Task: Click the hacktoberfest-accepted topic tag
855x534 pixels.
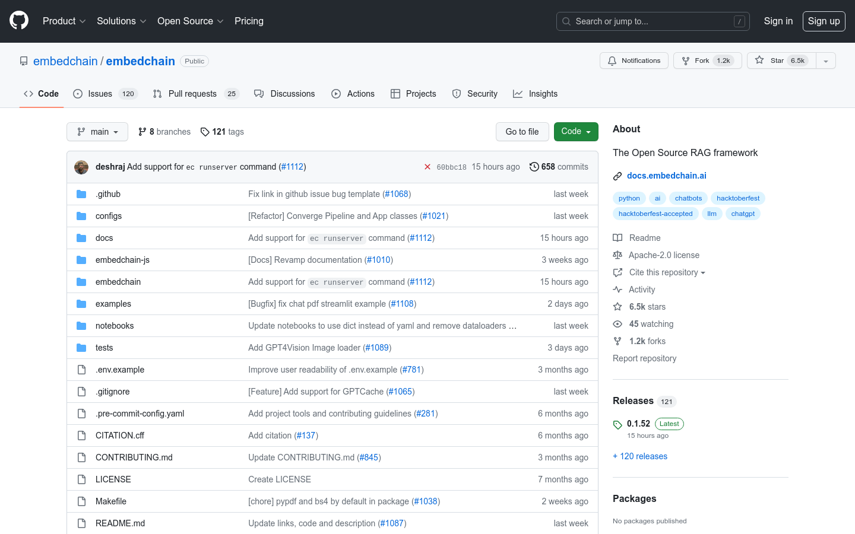Action: point(655,214)
